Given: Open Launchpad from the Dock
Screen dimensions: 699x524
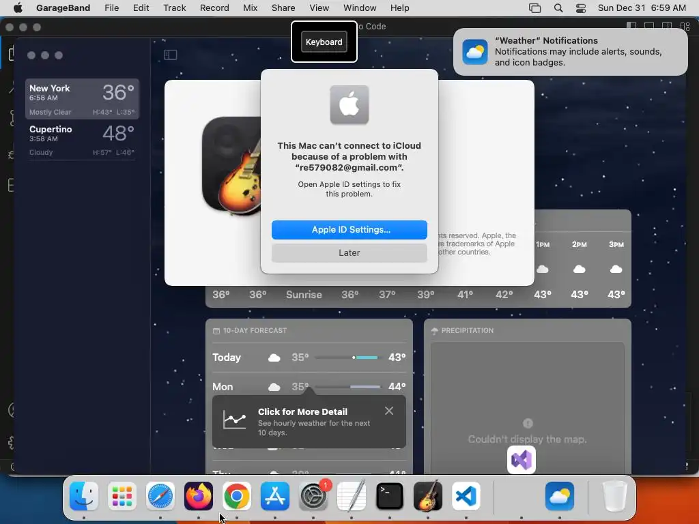Looking at the screenshot, I should tap(122, 496).
